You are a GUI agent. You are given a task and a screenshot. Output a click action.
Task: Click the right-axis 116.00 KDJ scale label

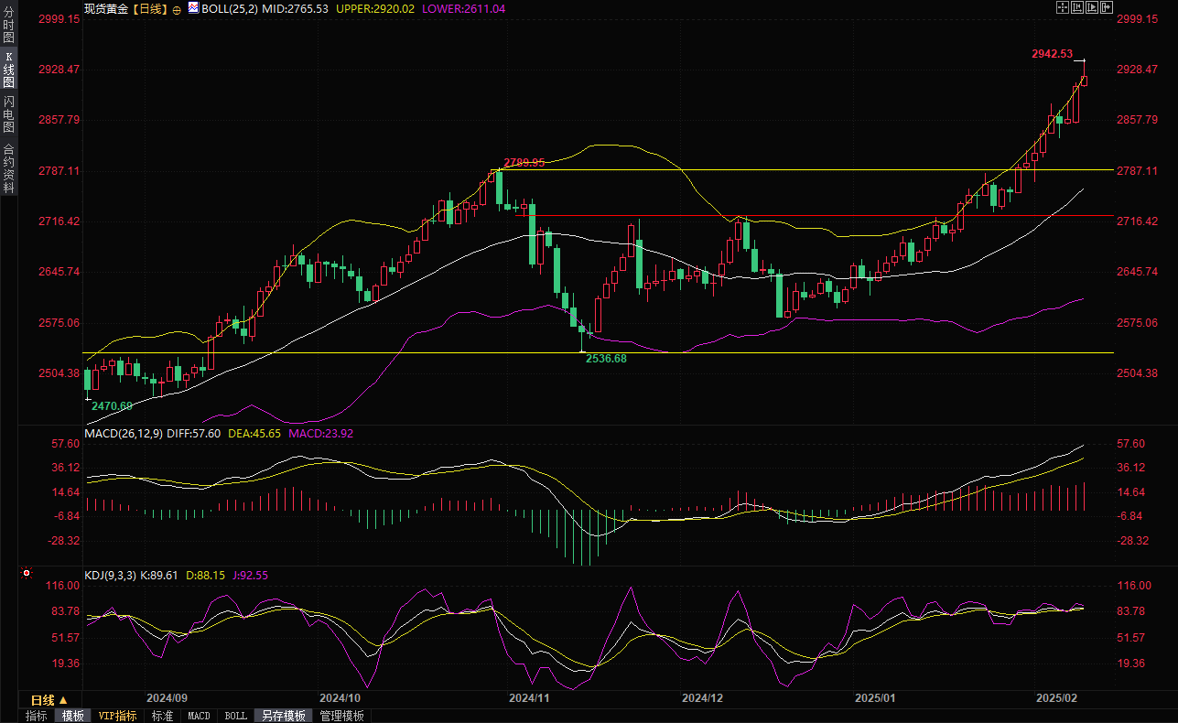[1135, 586]
